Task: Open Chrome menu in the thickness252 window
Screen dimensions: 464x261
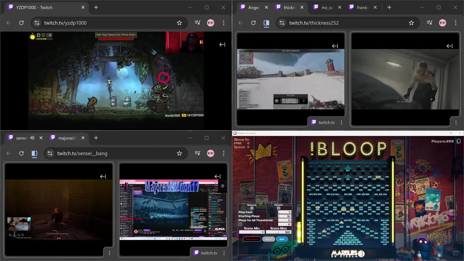Action: coord(456,23)
